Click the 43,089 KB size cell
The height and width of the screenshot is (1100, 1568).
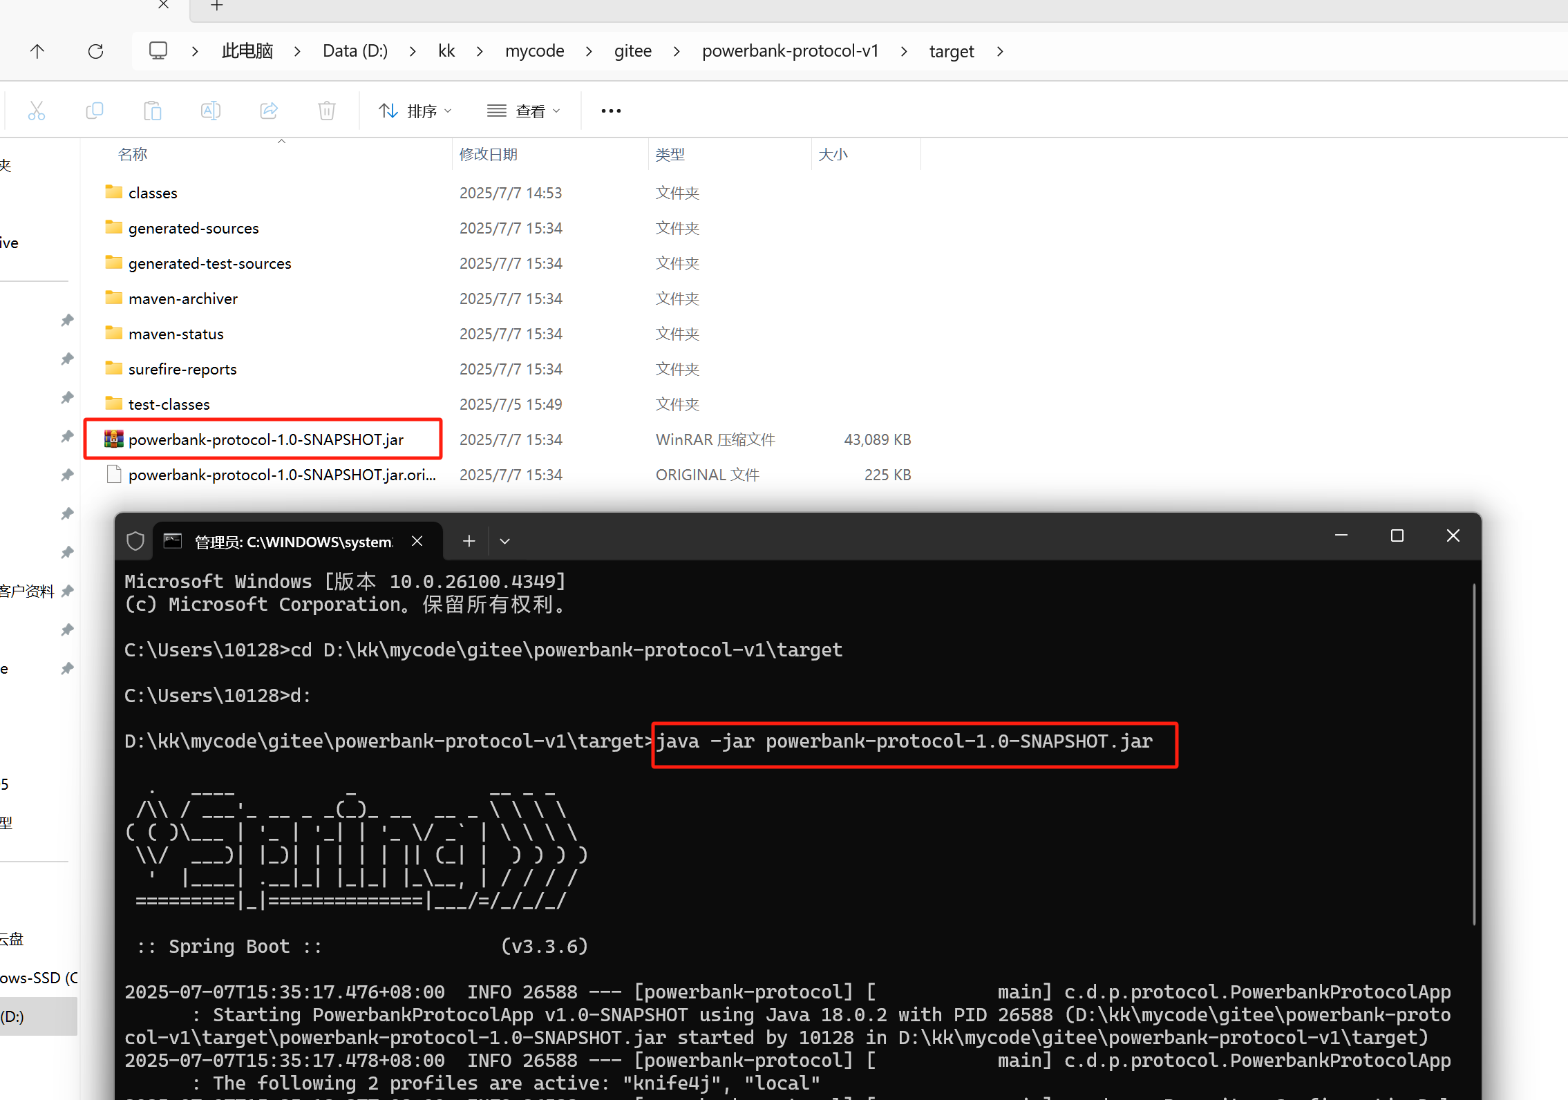tap(878, 439)
